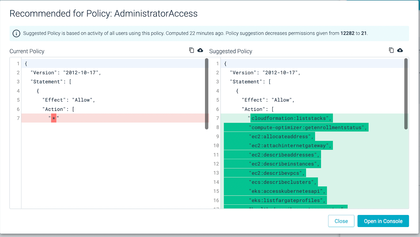Download the Suggested Policy using the cloud icon
Viewport: 420px width, 237px height.
tap(400, 50)
